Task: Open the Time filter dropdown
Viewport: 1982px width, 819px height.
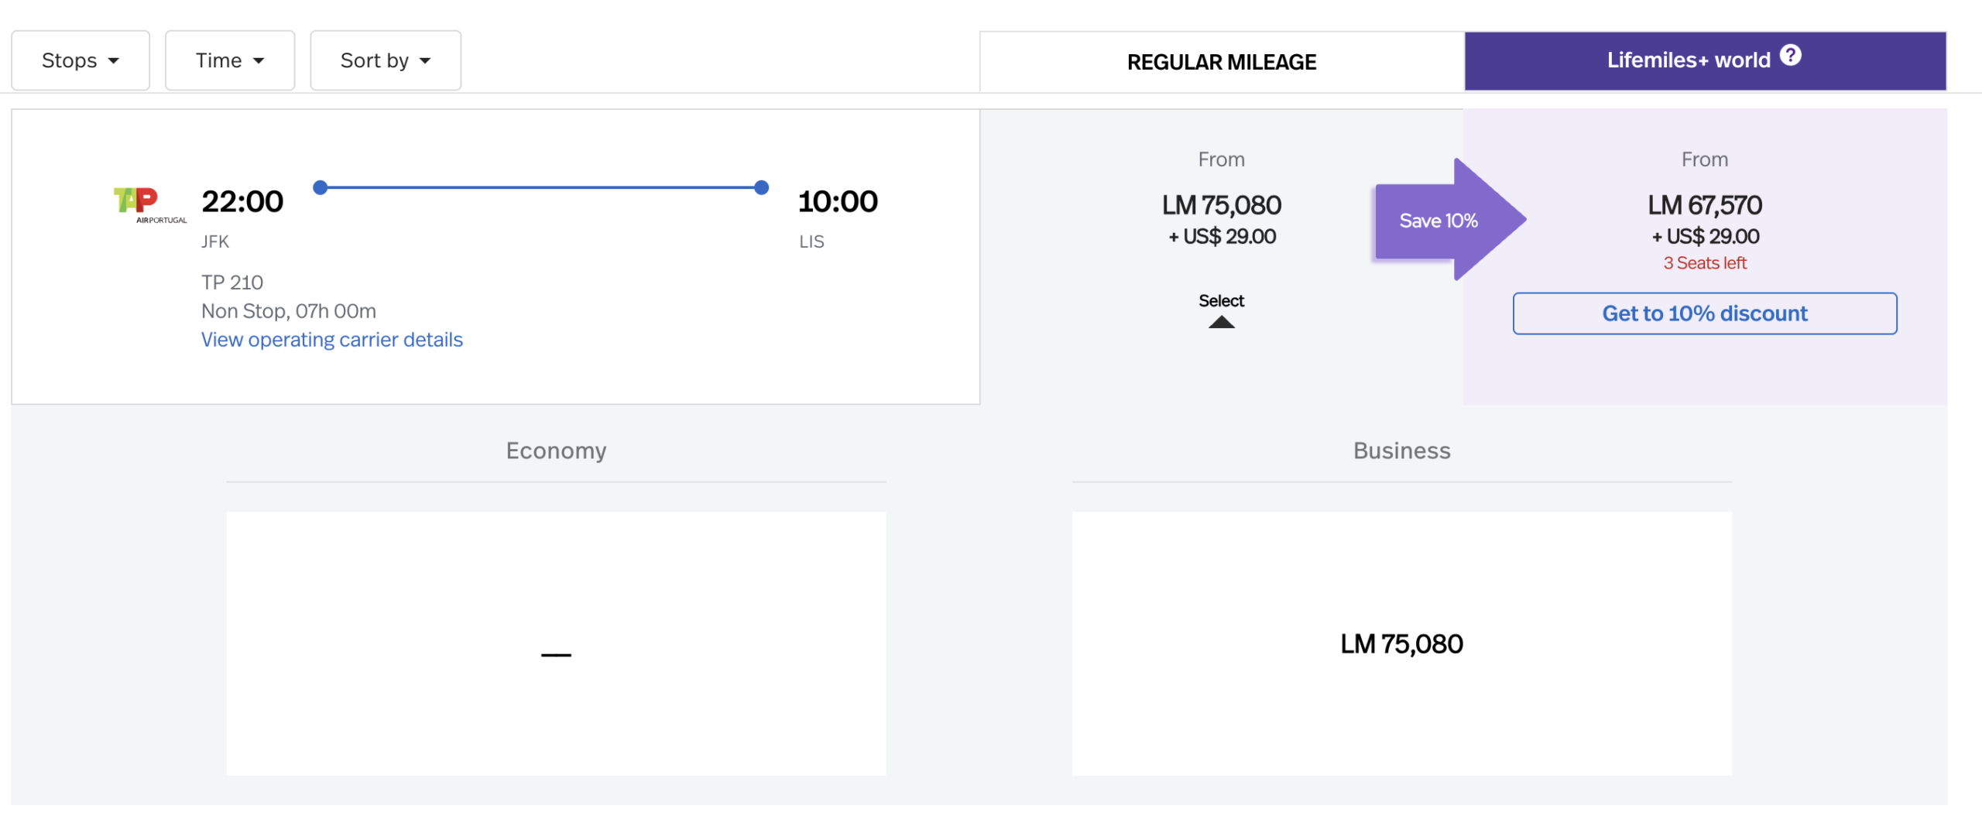Action: [x=230, y=60]
